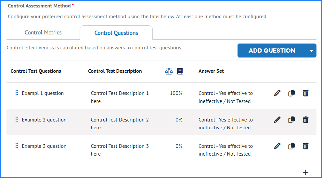Edit the Exampl 1 question row
This screenshot has width=322, height=178.
click(277, 93)
